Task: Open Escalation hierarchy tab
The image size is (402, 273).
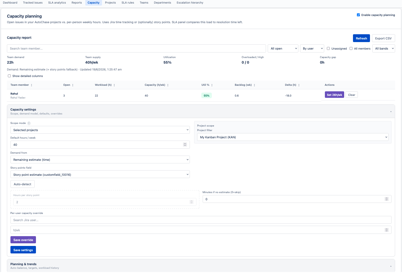Action: (x=190, y=3)
